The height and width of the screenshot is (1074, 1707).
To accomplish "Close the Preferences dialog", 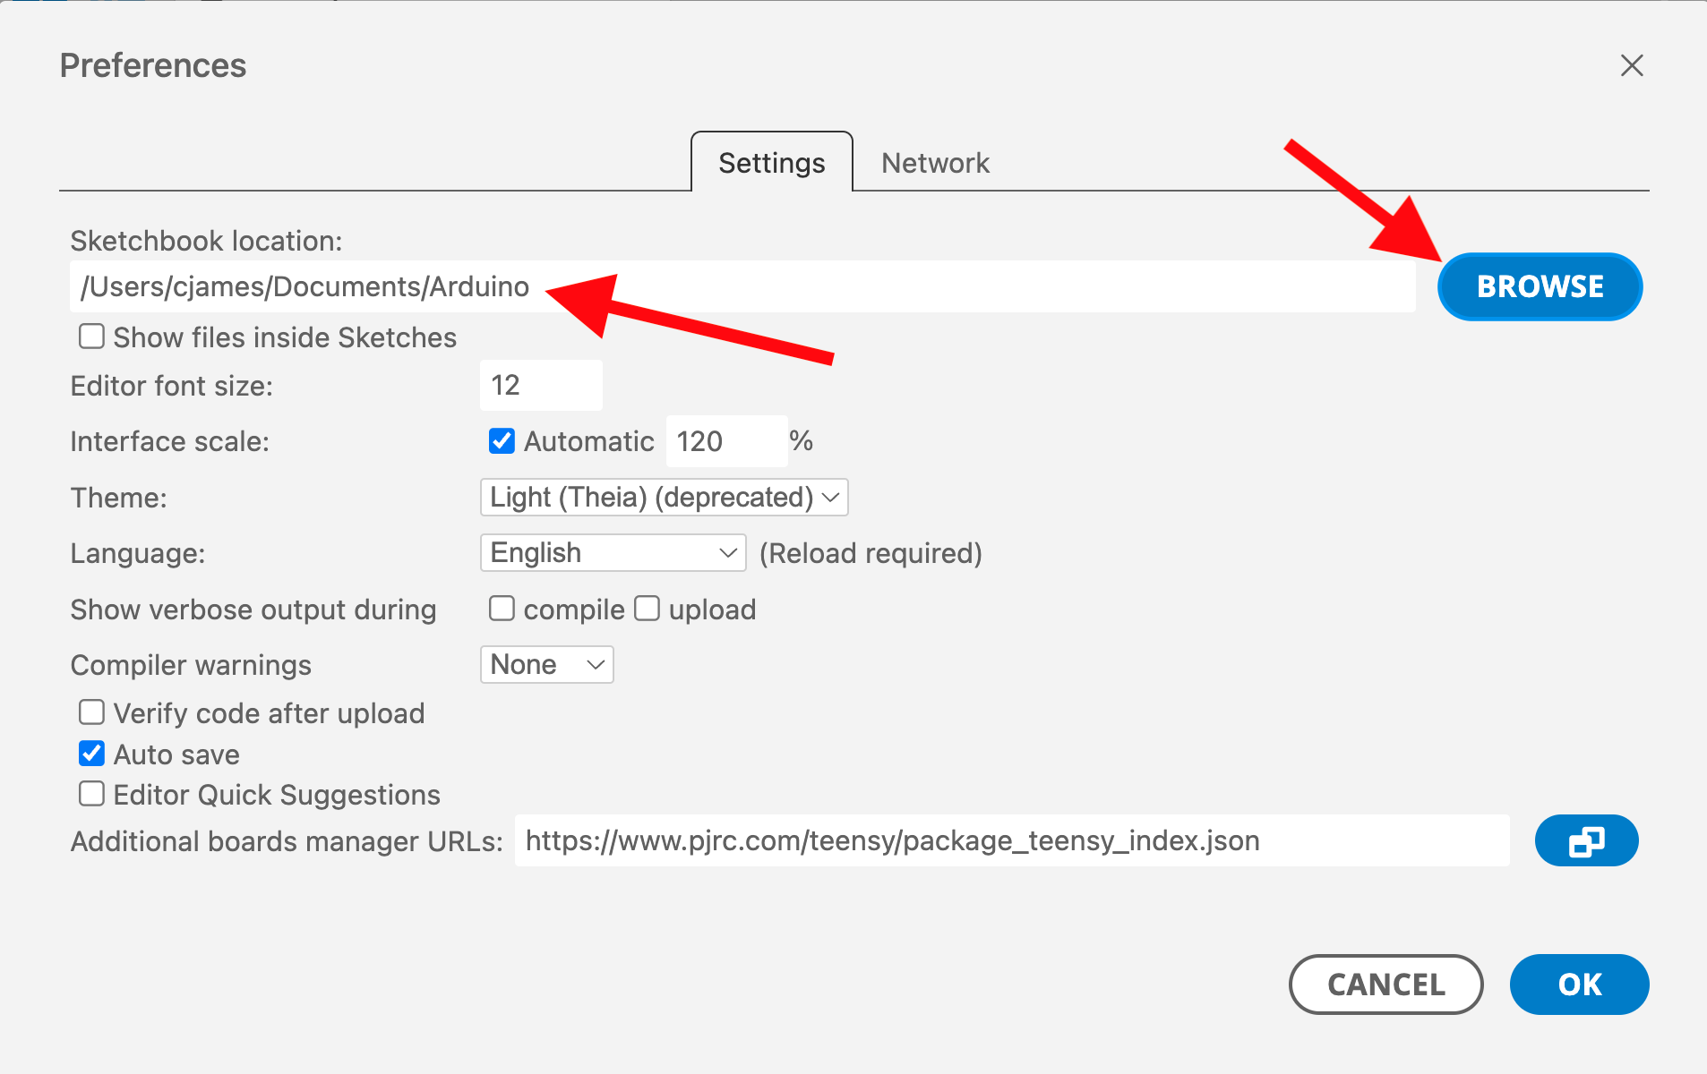I will click(1631, 65).
